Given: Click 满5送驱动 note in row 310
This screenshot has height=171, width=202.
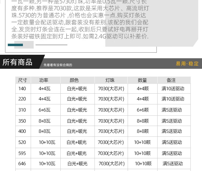Looking at the screenshot, I should 172,110.
